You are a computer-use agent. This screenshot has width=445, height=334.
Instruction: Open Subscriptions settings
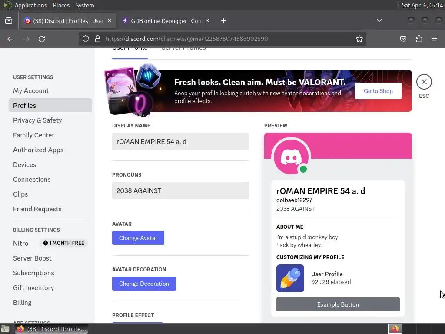pyautogui.click(x=50, y=273)
